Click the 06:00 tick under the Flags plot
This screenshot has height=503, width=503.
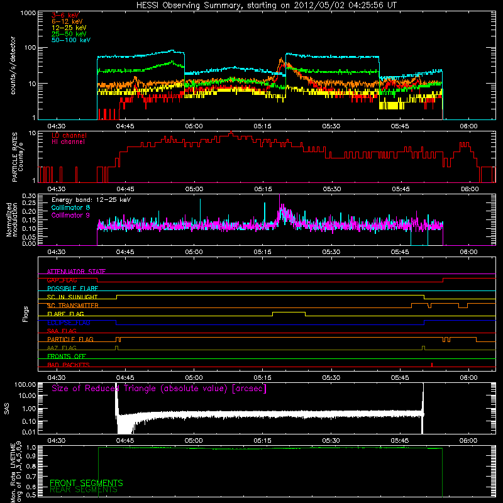click(468, 378)
